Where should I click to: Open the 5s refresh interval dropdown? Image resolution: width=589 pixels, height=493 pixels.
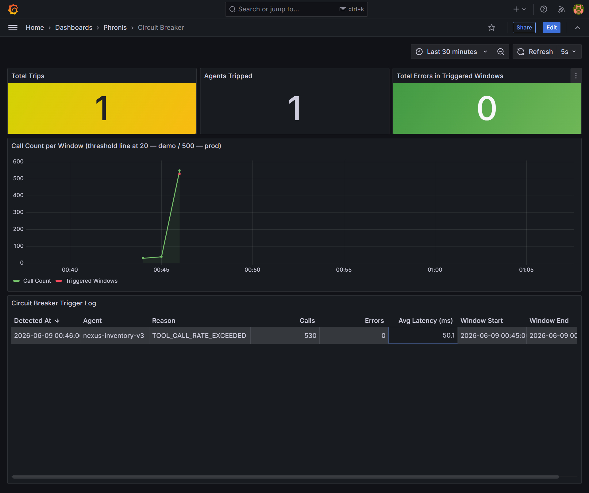(569, 52)
